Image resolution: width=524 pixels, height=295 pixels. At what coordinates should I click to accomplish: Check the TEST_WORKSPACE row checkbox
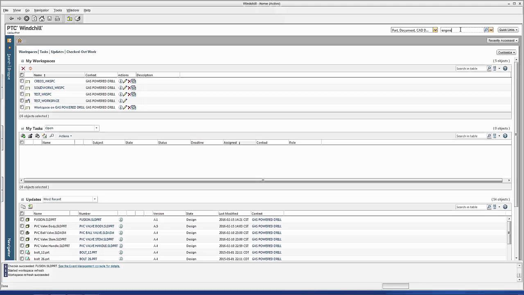pyautogui.click(x=22, y=101)
